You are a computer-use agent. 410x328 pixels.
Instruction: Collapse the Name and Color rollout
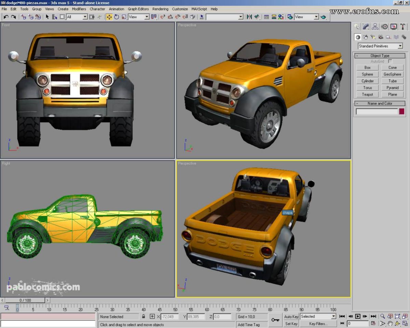point(380,104)
